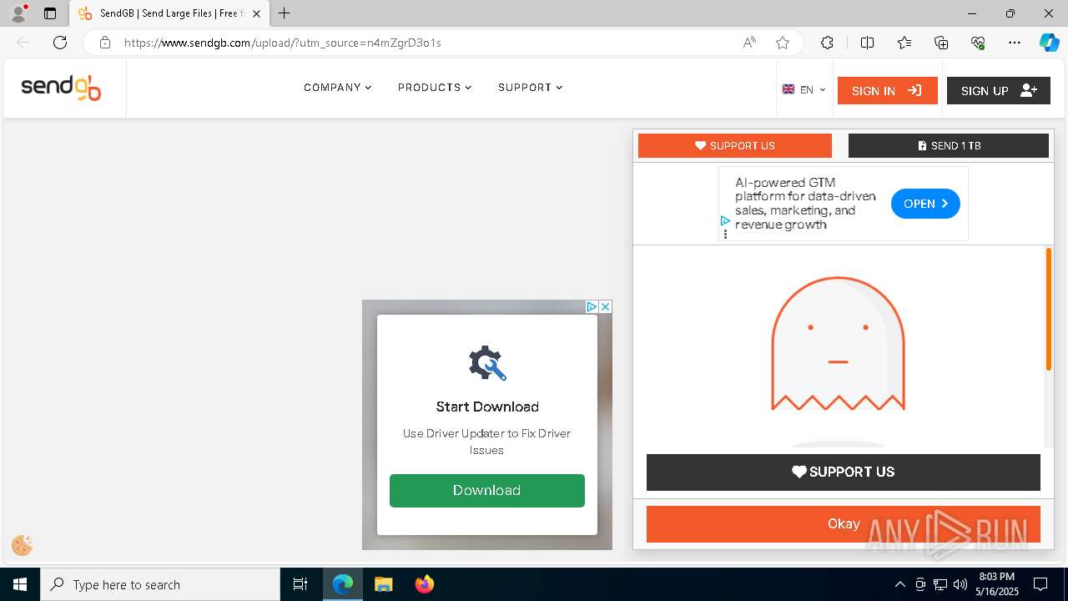Open network status tray icon
The width and height of the screenshot is (1068, 601).
pyautogui.click(x=940, y=584)
